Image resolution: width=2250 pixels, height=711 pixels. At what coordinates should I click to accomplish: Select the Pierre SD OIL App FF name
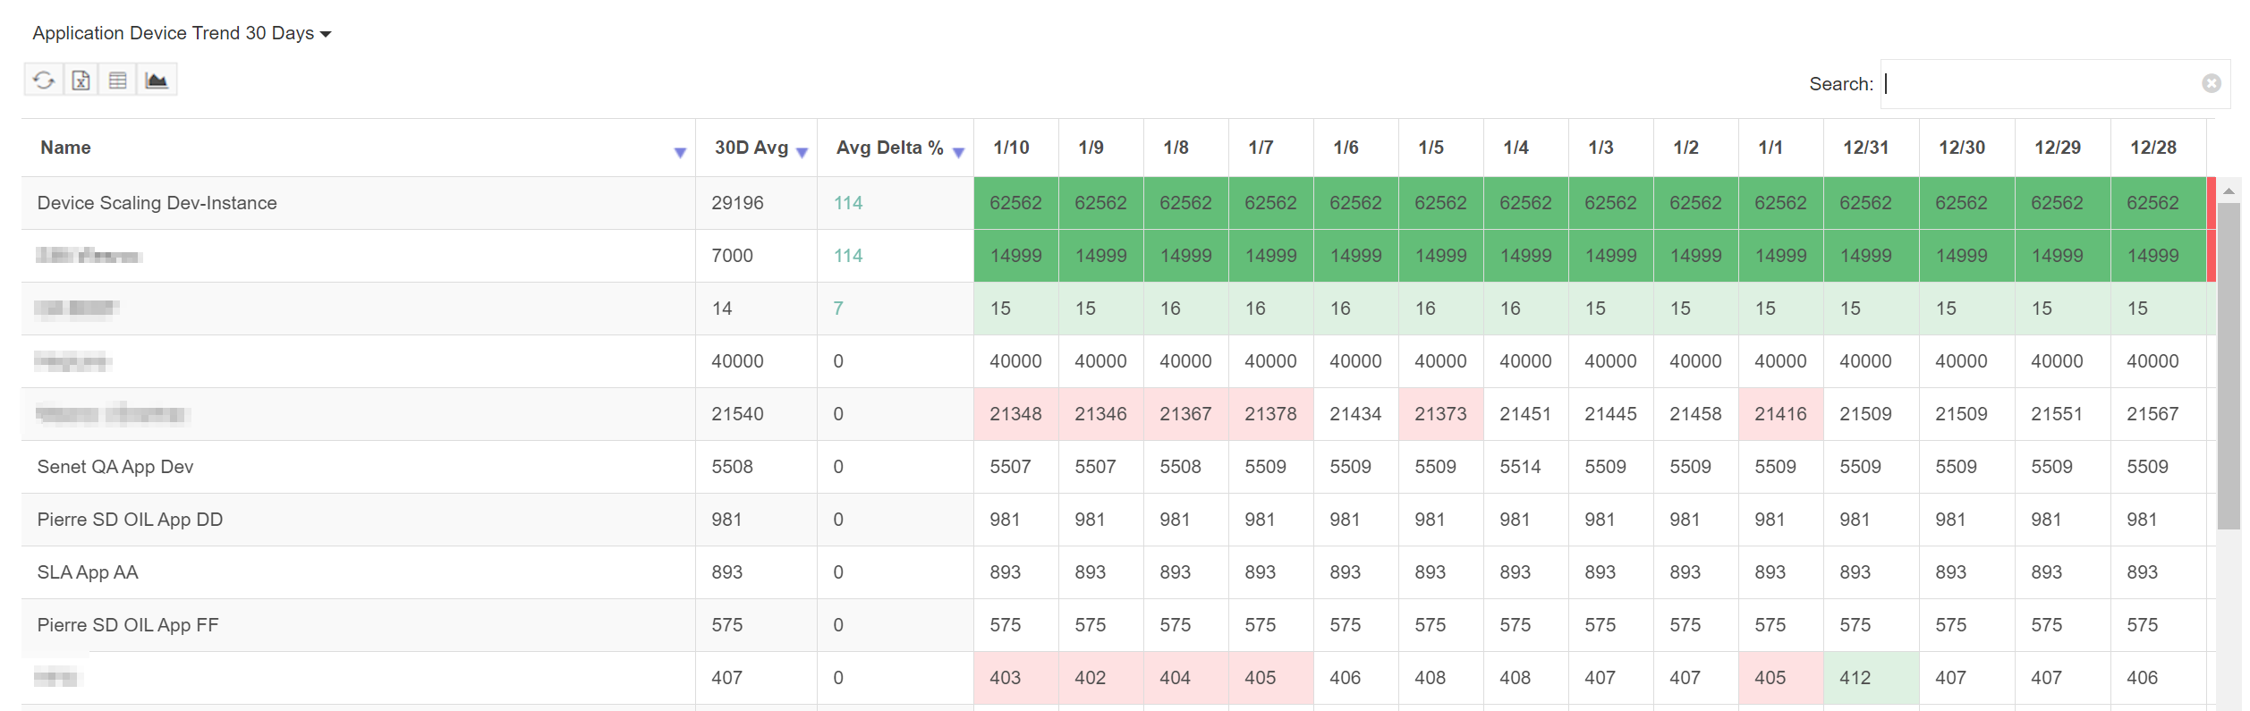click(x=128, y=625)
